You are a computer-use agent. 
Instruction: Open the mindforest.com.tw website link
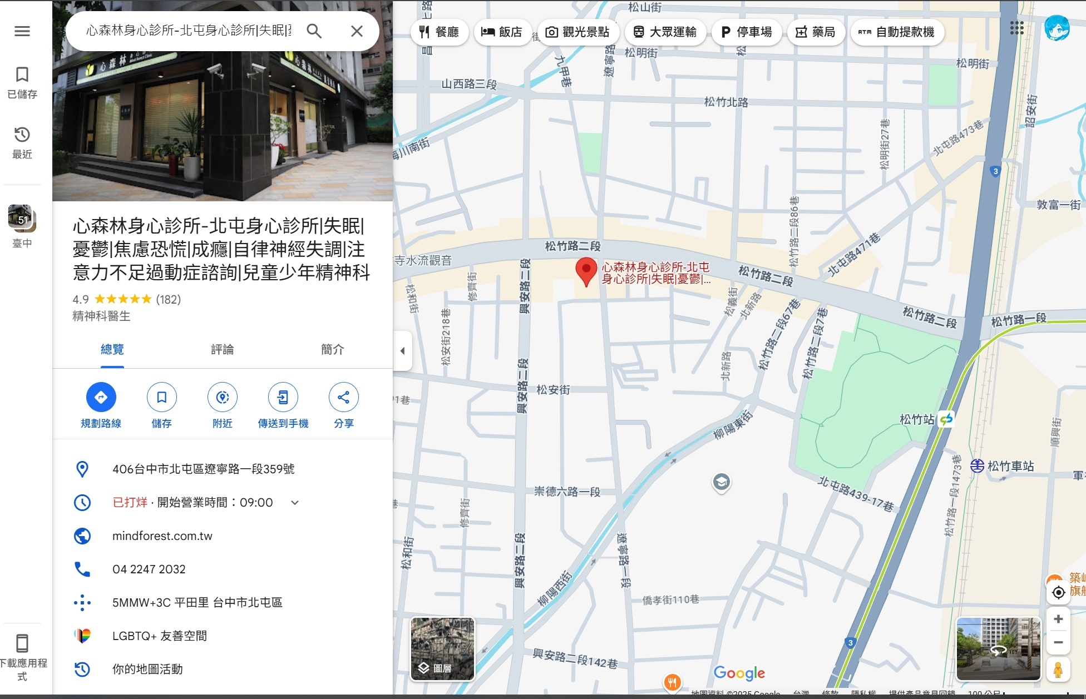(x=162, y=536)
